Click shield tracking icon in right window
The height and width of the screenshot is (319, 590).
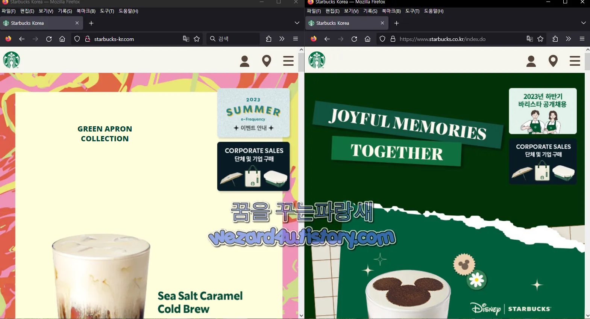[382, 39]
